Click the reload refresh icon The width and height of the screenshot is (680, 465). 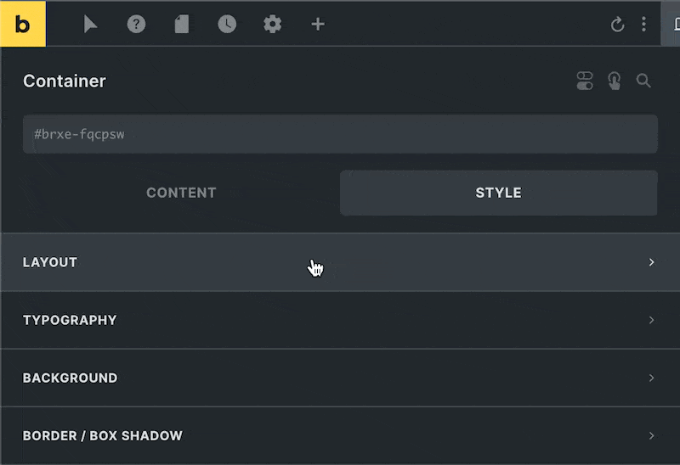click(x=618, y=25)
